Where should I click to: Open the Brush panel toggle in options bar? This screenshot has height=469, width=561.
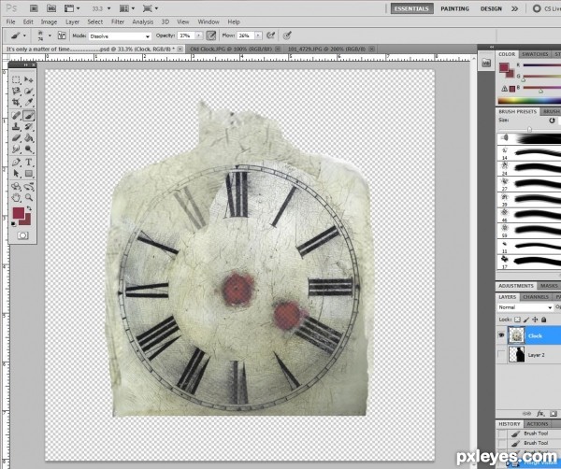[62, 36]
